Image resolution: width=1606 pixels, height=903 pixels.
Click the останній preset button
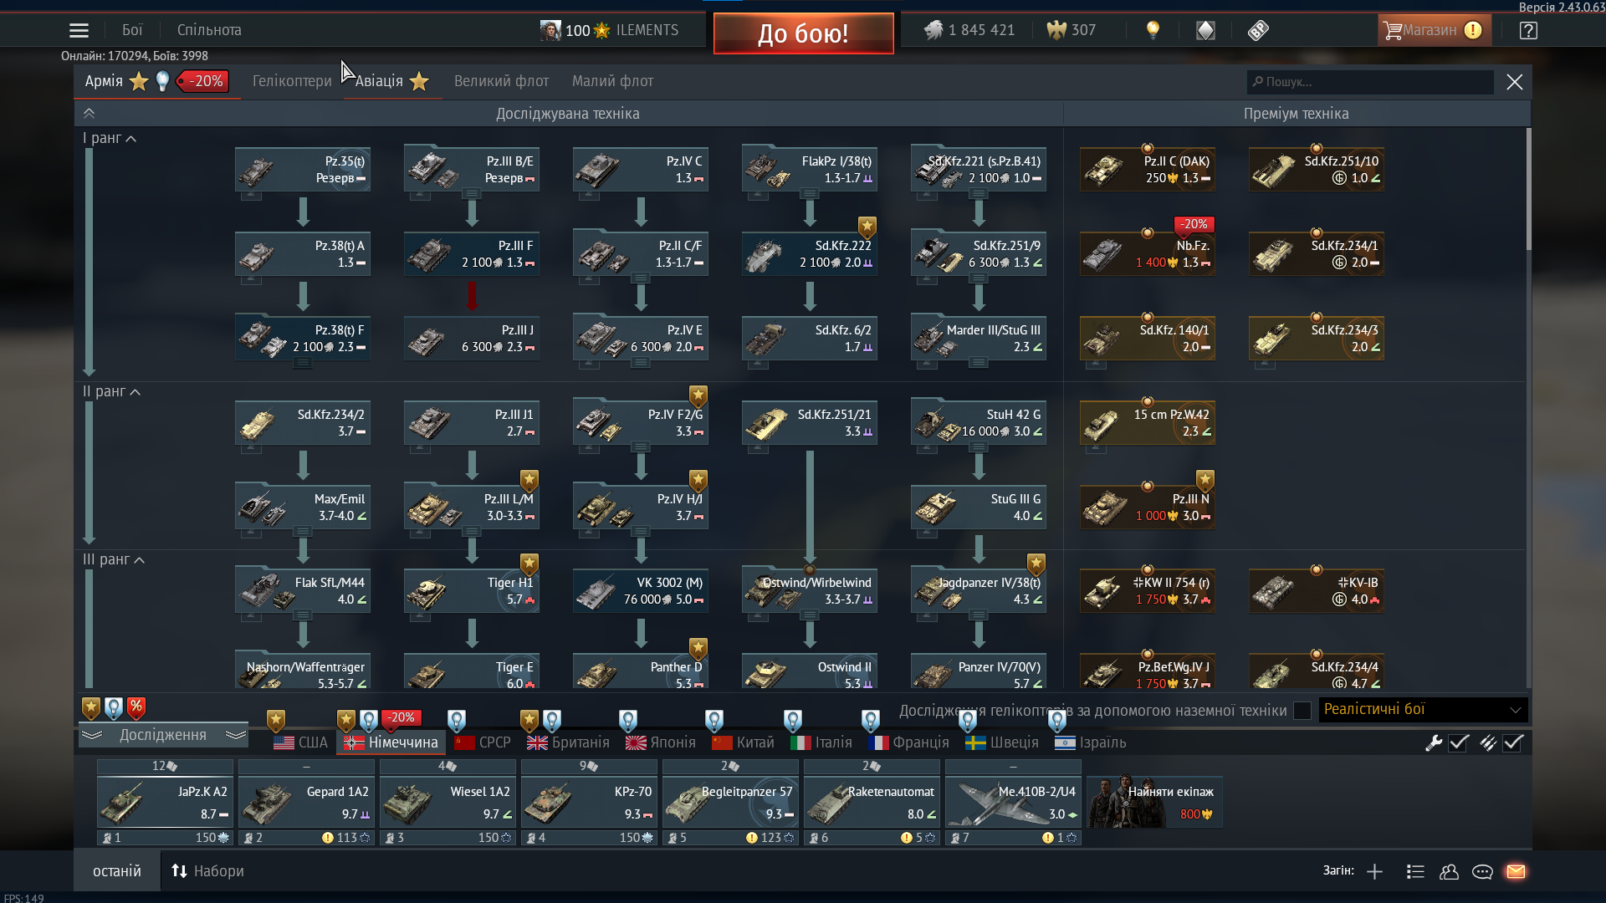pos(117,871)
